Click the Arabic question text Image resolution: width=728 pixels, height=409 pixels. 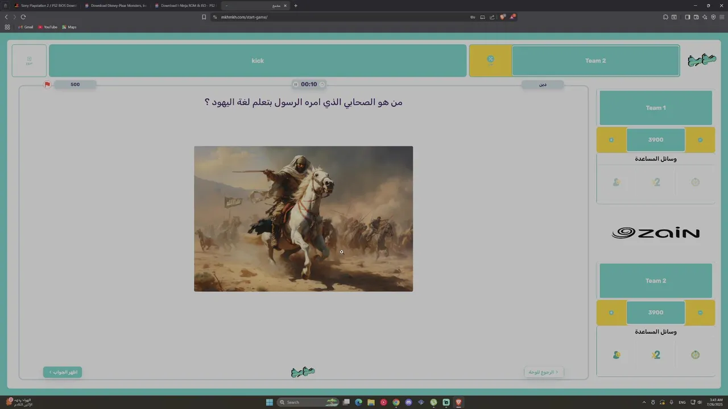(x=303, y=102)
